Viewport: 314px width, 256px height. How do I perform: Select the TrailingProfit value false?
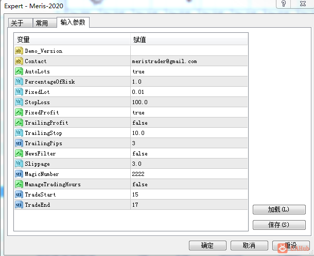[189, 123]
